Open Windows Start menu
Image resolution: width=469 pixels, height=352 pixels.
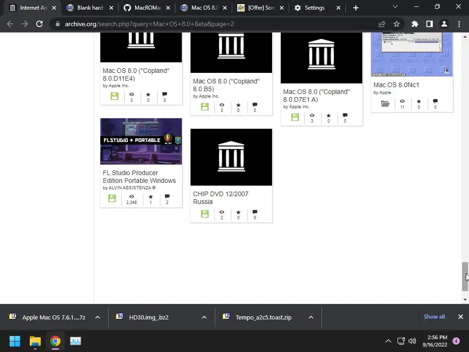[x=15, y=341]
